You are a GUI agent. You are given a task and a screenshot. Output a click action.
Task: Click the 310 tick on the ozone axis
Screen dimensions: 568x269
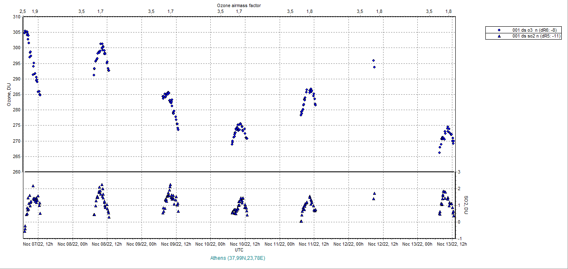tap(16, 17)
